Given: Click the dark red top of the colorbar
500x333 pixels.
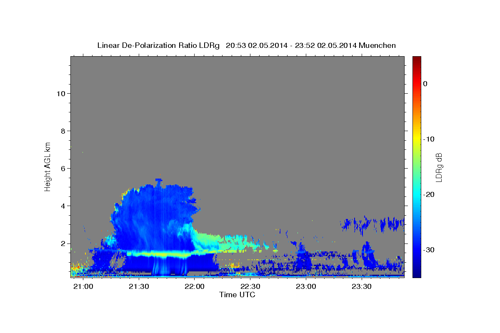Looking at the screenshot, I should point(417,59).
